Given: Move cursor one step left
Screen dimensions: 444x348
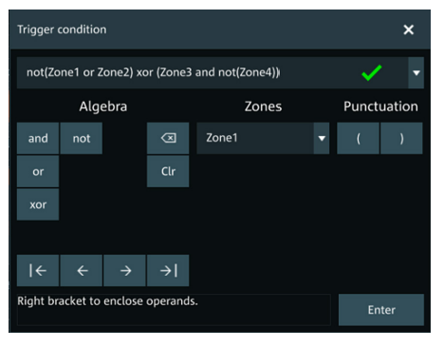Looking at the screenshot, I should 82,270.
